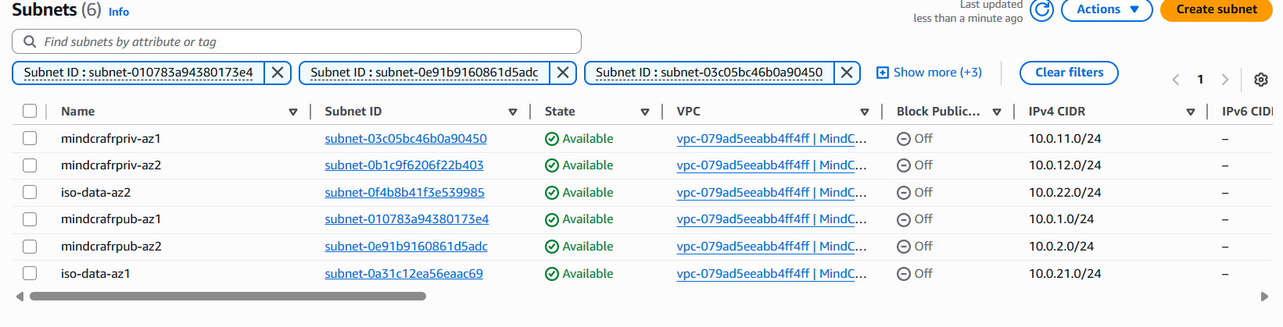
Task: Expand Show more (+3) filters
Action: coord(929,73)
